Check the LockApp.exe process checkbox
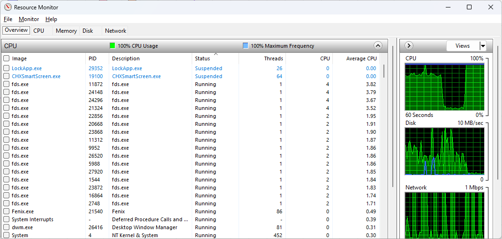502x239 pixels. pyautogui.click(x=7, y=68)
